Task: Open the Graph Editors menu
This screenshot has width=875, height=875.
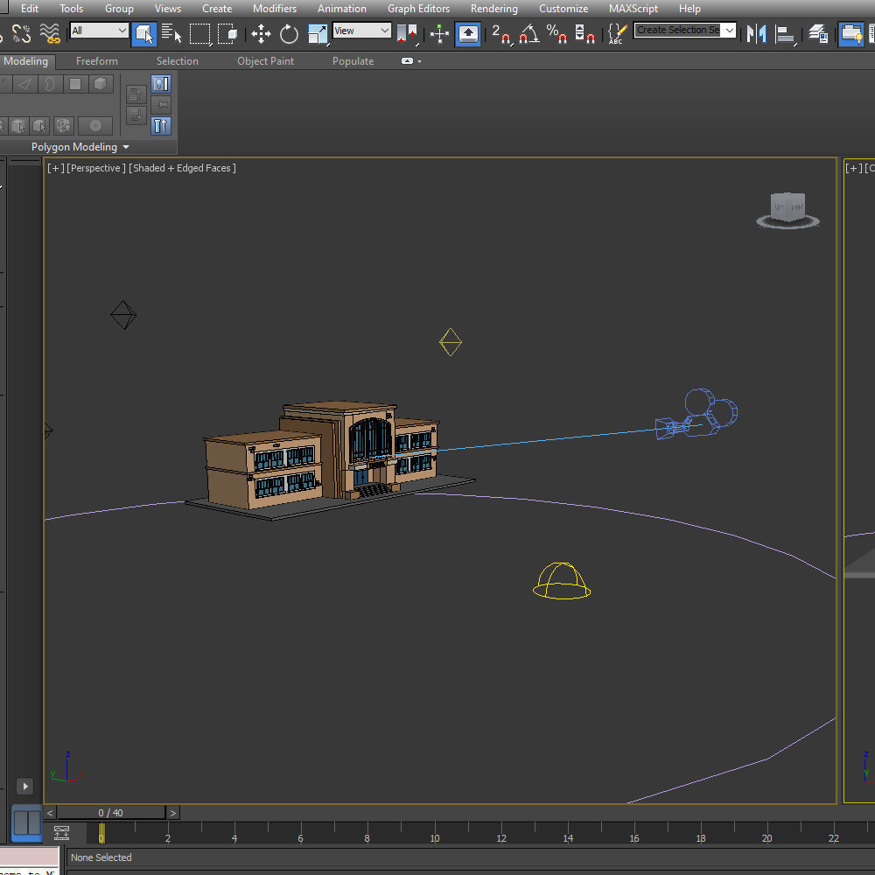Action: pos(418,9)
